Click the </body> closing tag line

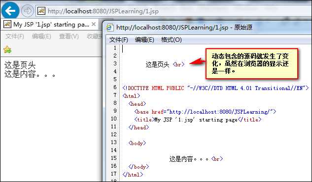click(x=139, y=167)
